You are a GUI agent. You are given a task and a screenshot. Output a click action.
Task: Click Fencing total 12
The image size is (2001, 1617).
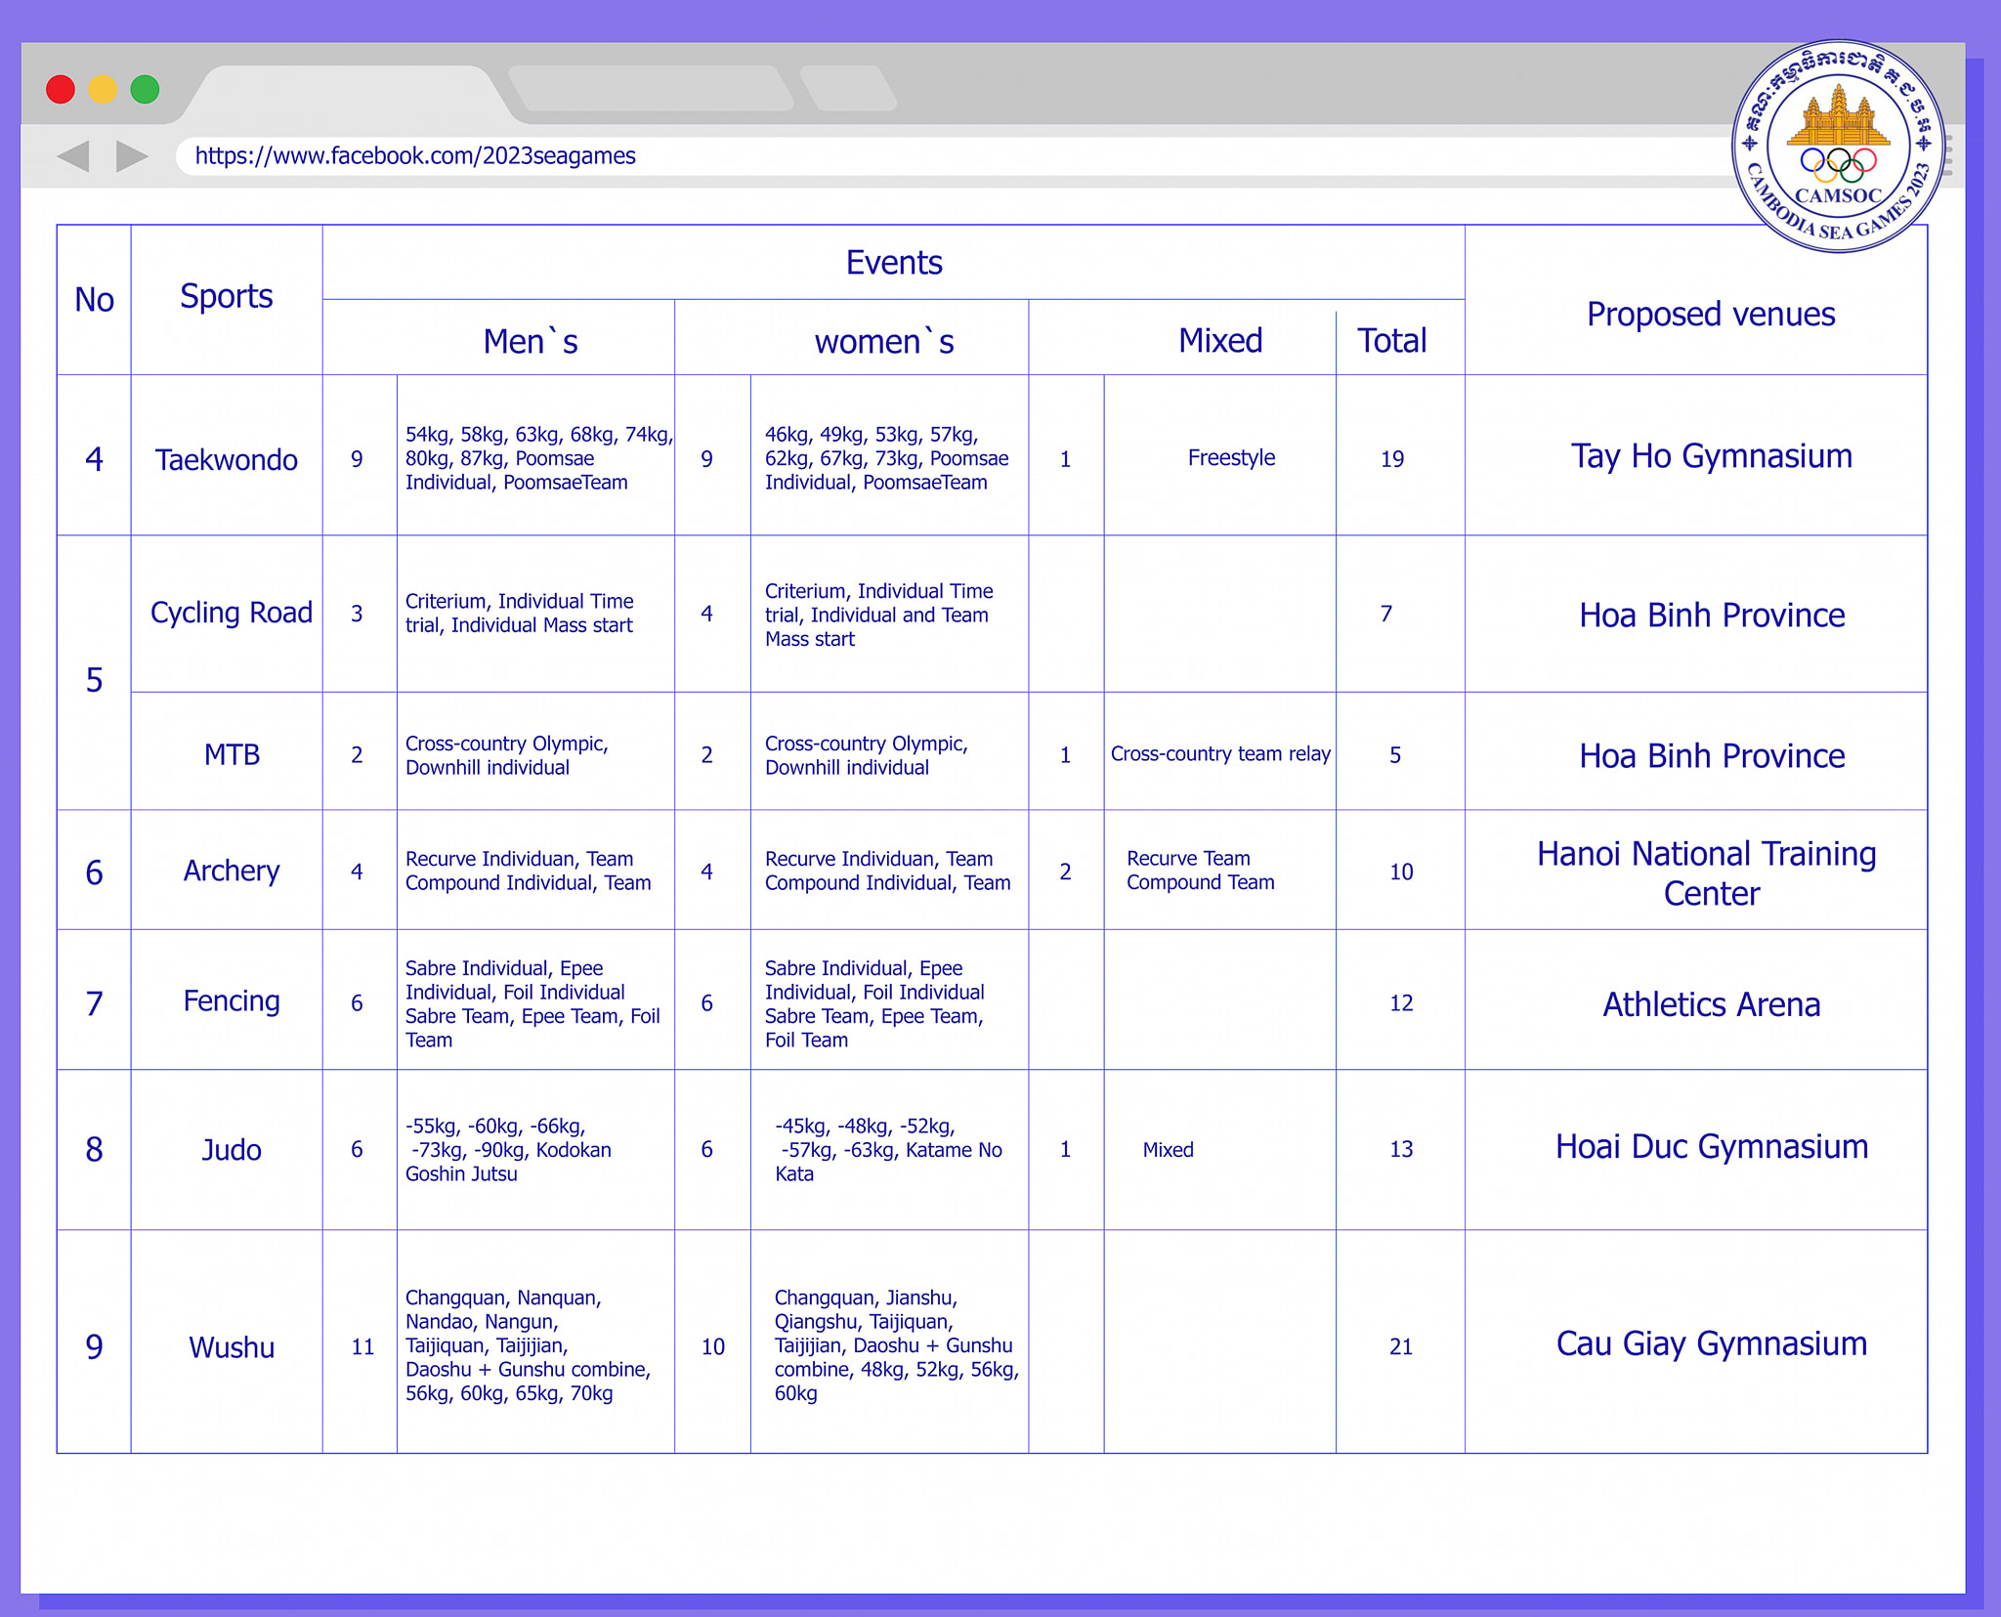click(1401, 1003)
